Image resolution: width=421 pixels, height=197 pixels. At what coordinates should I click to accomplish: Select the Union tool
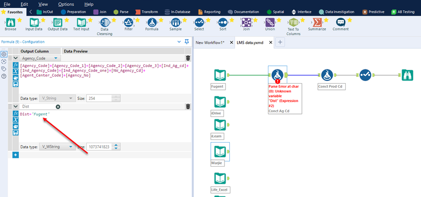(x=270, y=22)
